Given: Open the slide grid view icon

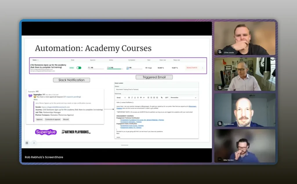Looking at the screenshot, I should pyautogui.click(x=27, y=143).
